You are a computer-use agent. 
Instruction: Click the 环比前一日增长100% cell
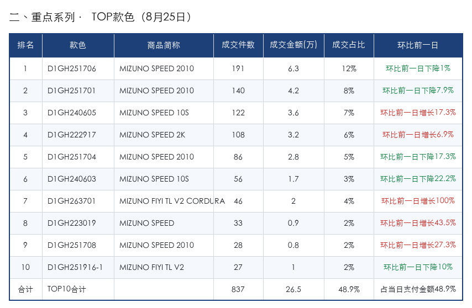click(418, 201)
